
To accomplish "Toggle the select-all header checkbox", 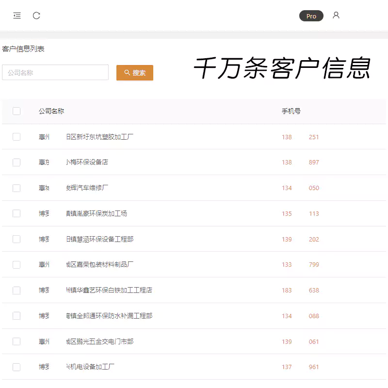I will click(x=16, y=111).
